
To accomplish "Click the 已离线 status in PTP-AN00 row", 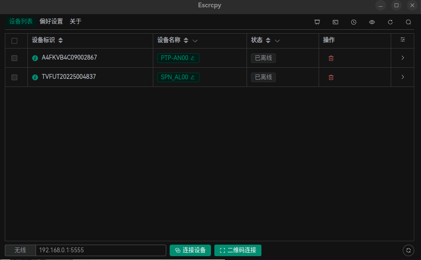I will click(263, 58).
